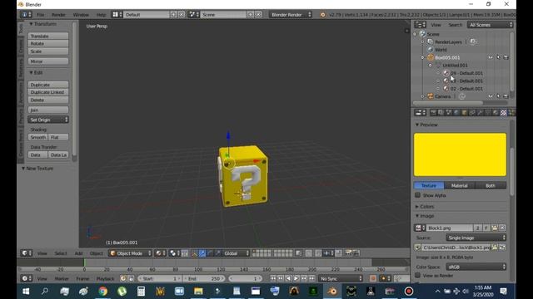
Task: Open the sRGB color space dropdown
Action: (476, 267)
